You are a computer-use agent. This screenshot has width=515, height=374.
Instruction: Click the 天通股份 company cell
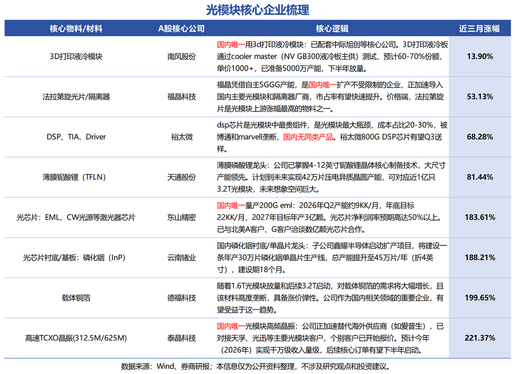[x=182, y=177]
